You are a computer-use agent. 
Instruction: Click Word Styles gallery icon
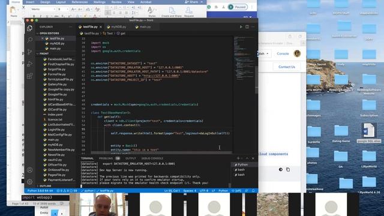[151, 11]
